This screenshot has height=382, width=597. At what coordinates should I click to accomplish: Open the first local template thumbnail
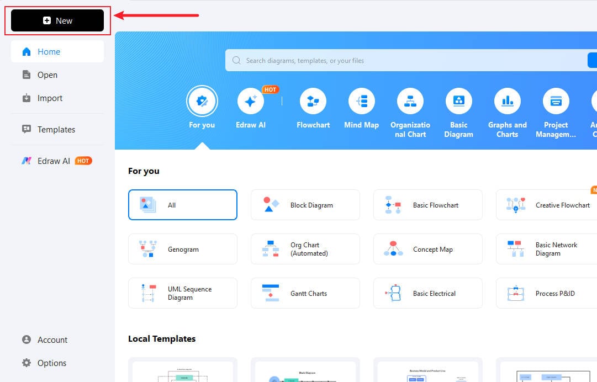[x=183, y=370]
